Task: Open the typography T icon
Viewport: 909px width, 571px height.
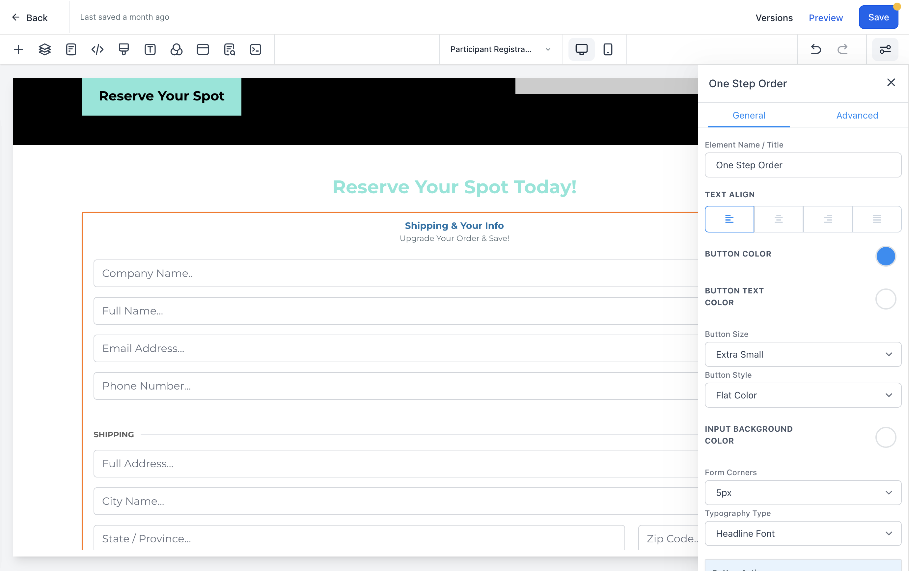Action: tap(150, 49)
